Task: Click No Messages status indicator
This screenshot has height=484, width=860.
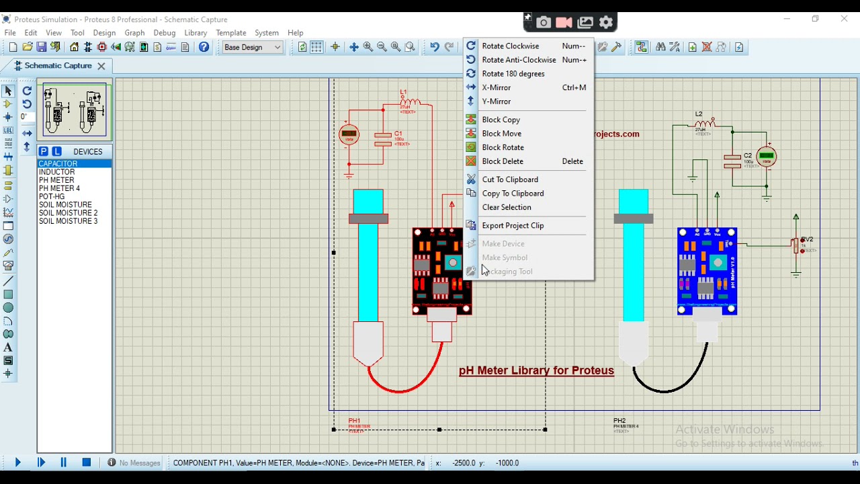Action: click(x=134, y=463)
